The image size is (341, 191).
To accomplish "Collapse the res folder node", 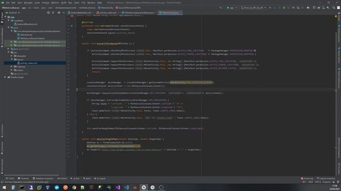I will pyautogui.click(x=9, y=52).
